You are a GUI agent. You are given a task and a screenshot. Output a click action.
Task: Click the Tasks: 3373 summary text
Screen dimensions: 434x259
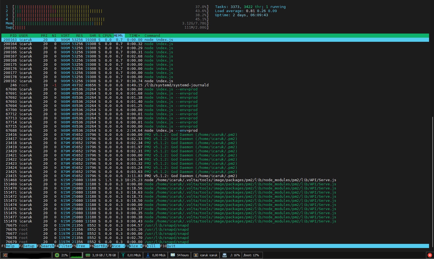[227, 7]
